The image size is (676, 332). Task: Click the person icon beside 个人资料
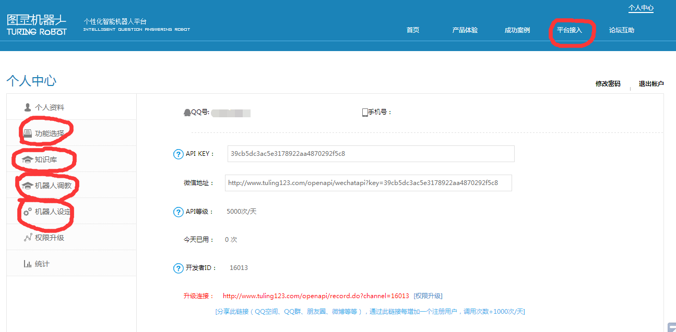click(28, 107)
